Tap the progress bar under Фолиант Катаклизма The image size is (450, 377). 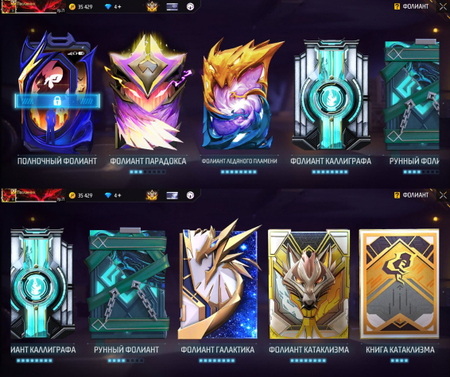308,360
